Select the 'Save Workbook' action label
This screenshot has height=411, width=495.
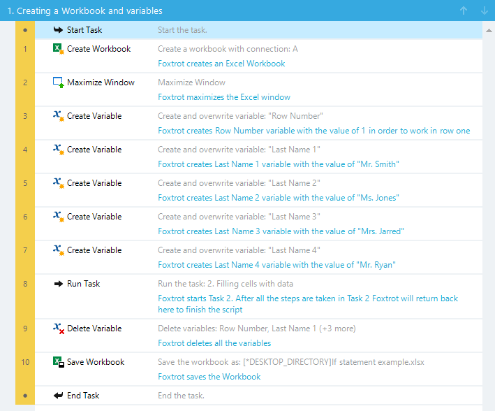[96, 362]
